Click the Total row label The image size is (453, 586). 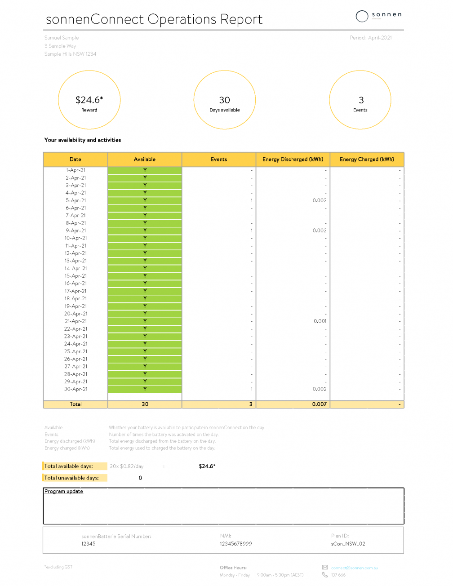pyautogui.click(x=75, y=404)
